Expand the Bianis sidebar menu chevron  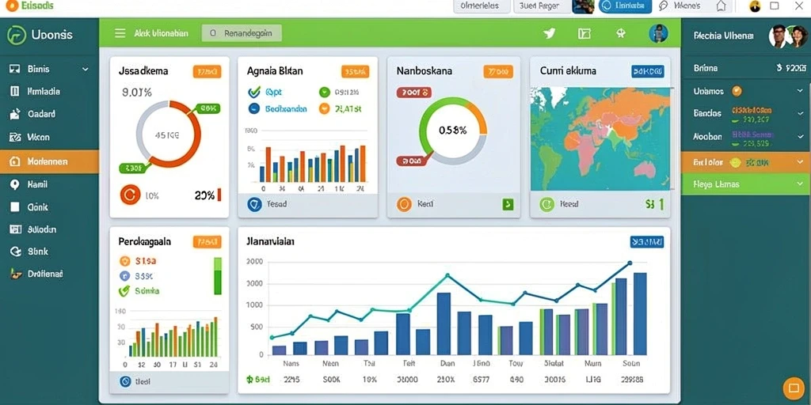click(86, 69)
